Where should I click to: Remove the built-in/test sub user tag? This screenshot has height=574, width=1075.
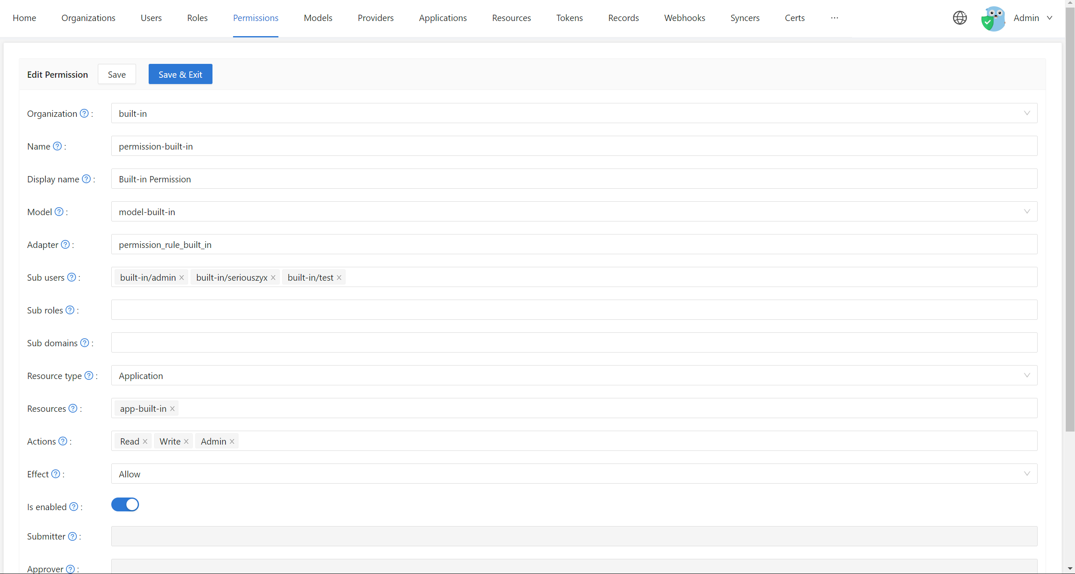click(338, 277)
